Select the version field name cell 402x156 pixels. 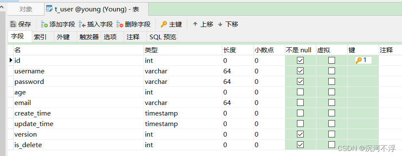click(78, 134)
